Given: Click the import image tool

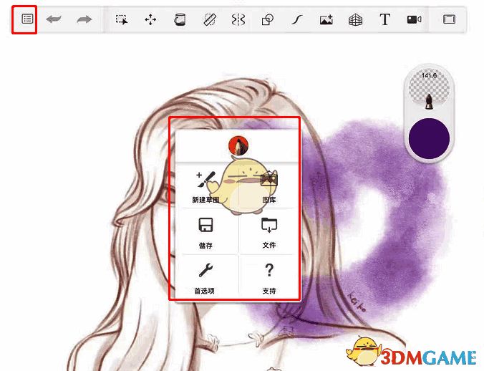Looking at the screenshot, I should [x=326, y=19].
